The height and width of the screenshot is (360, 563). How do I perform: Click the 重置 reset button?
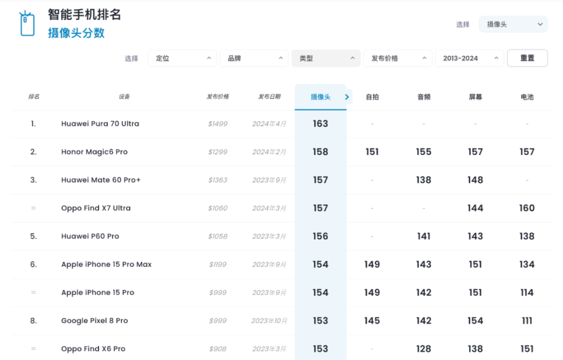coord(527,58)
